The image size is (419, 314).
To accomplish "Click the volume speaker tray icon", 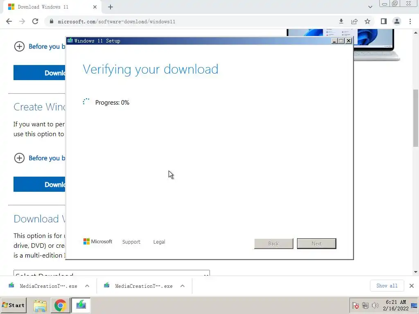I will (x=375, y=305).
